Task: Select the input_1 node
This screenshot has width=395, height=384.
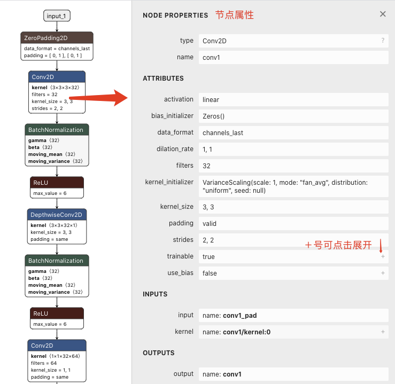Action: [x=57, y=16]
